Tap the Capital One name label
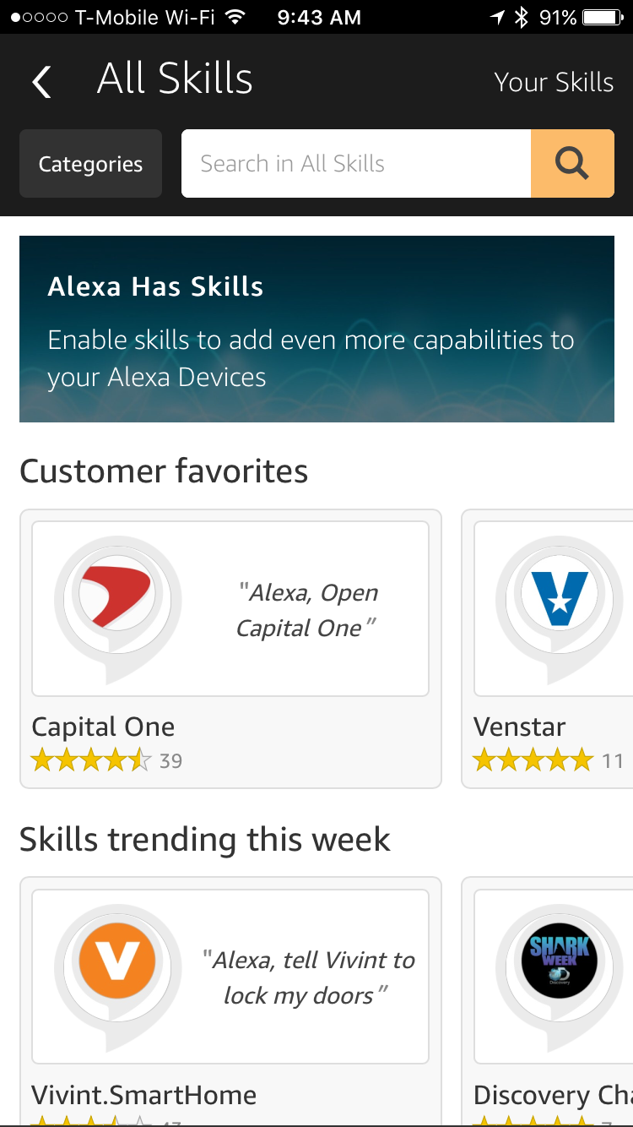Image resolution: width=633 pixels, height=1127 pixels. tap(102, 726)
